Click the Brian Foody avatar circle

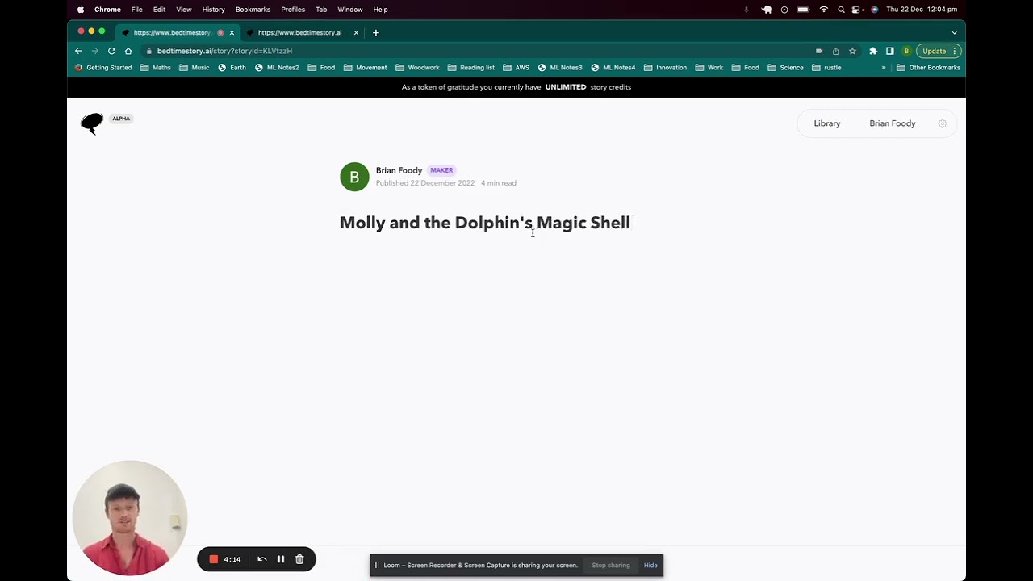(354, 177)
